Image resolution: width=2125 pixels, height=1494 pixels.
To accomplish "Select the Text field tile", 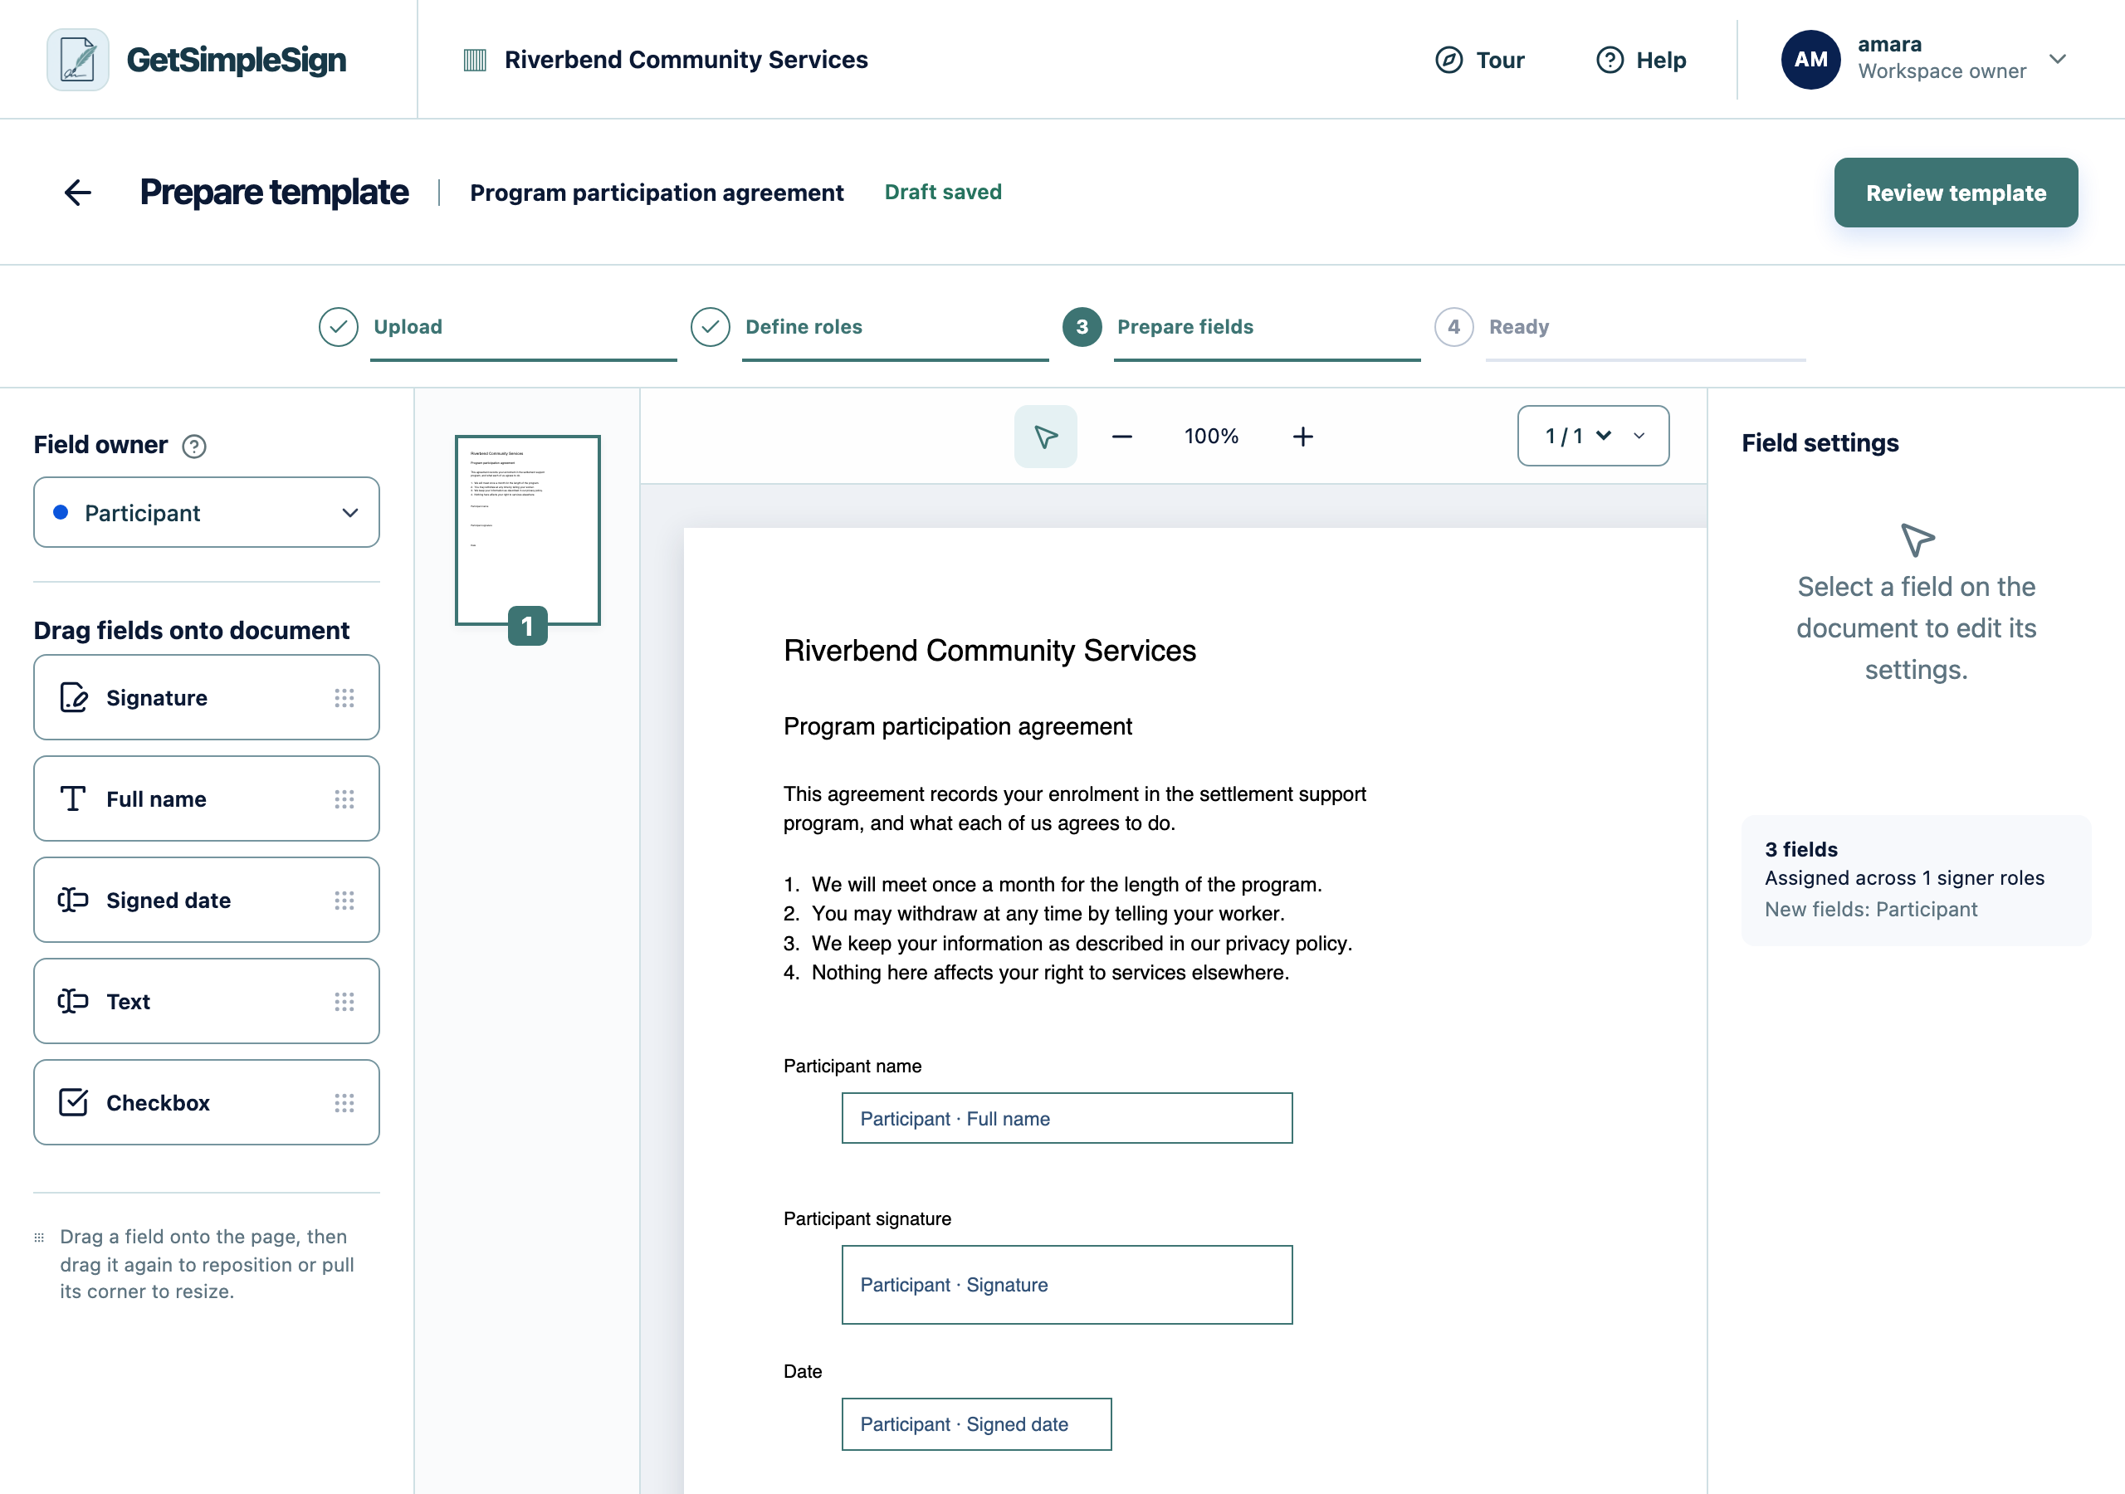I will [207, 1001].
